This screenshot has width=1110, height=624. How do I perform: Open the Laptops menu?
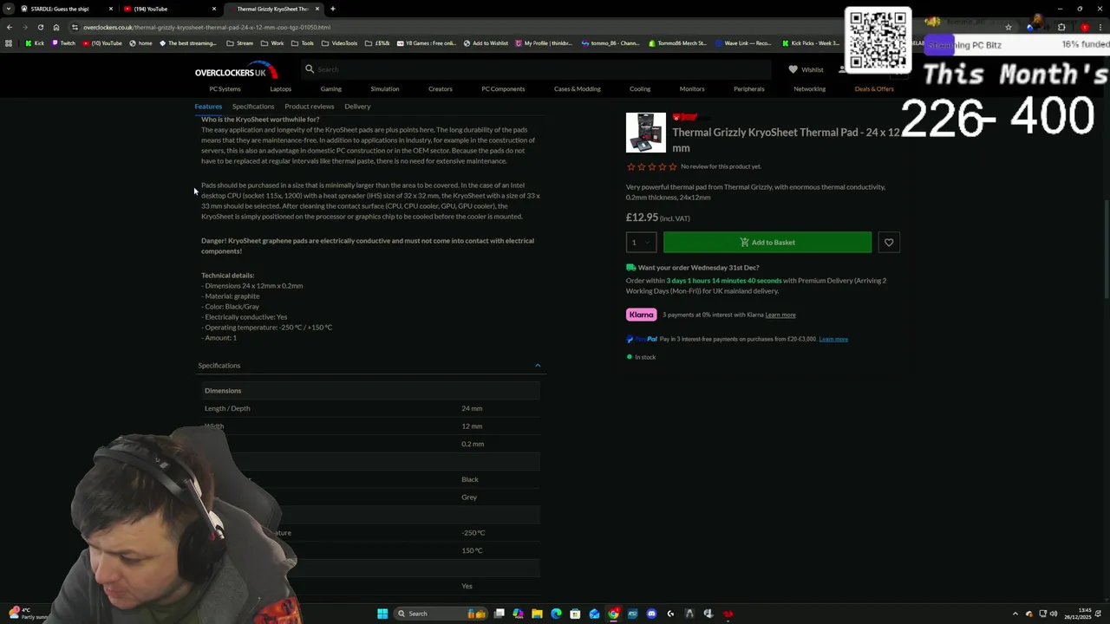280,89
